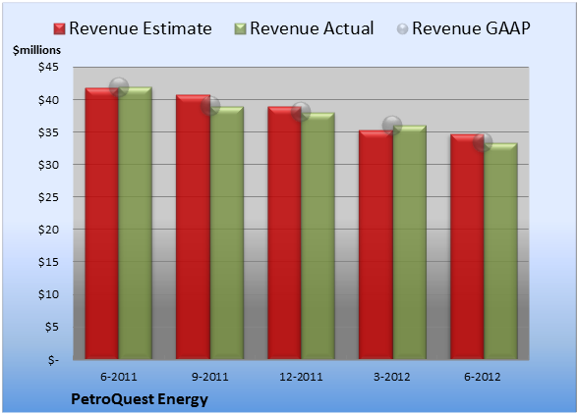
Task: Select the 6-2012 quarter label
Action: [x=483, y=377]
